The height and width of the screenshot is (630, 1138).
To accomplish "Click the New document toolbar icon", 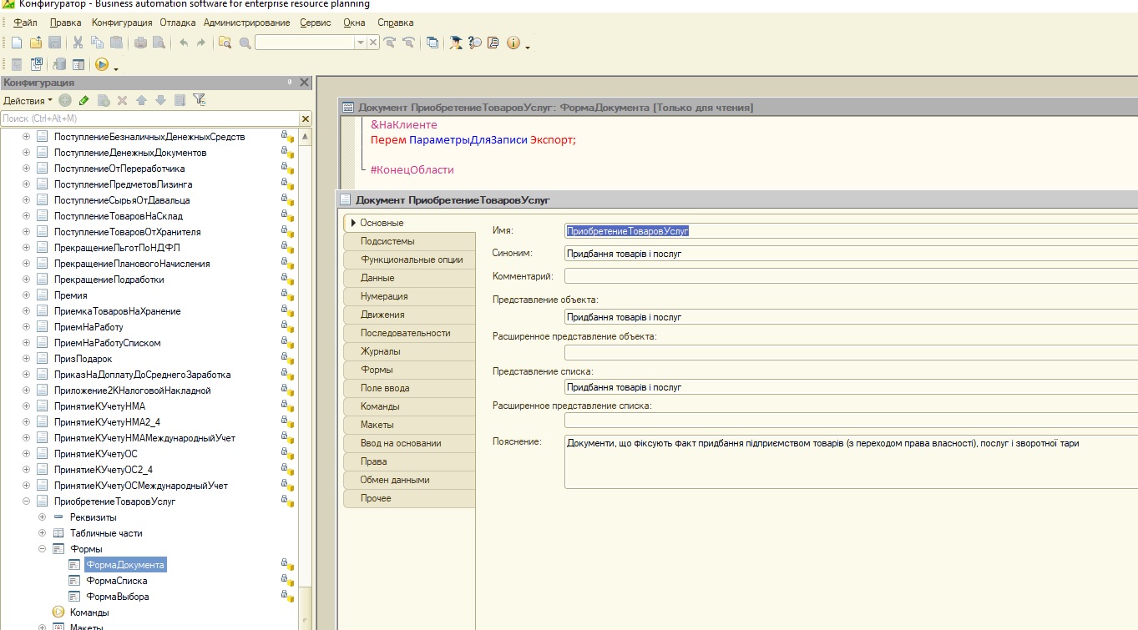I will coord(16,43).
